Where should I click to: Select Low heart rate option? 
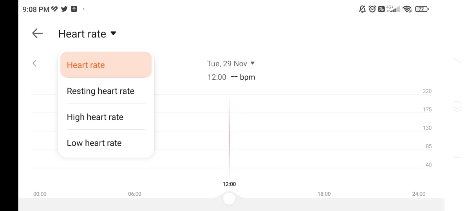(94, 143)
